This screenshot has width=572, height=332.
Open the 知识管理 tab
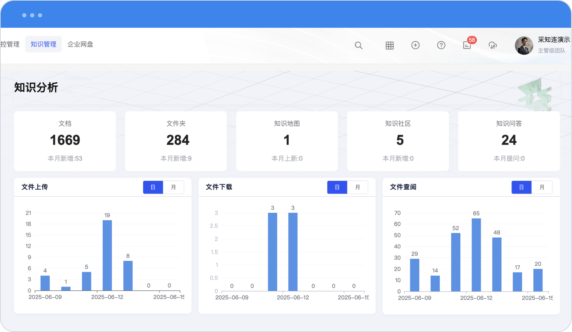(43, 44)
